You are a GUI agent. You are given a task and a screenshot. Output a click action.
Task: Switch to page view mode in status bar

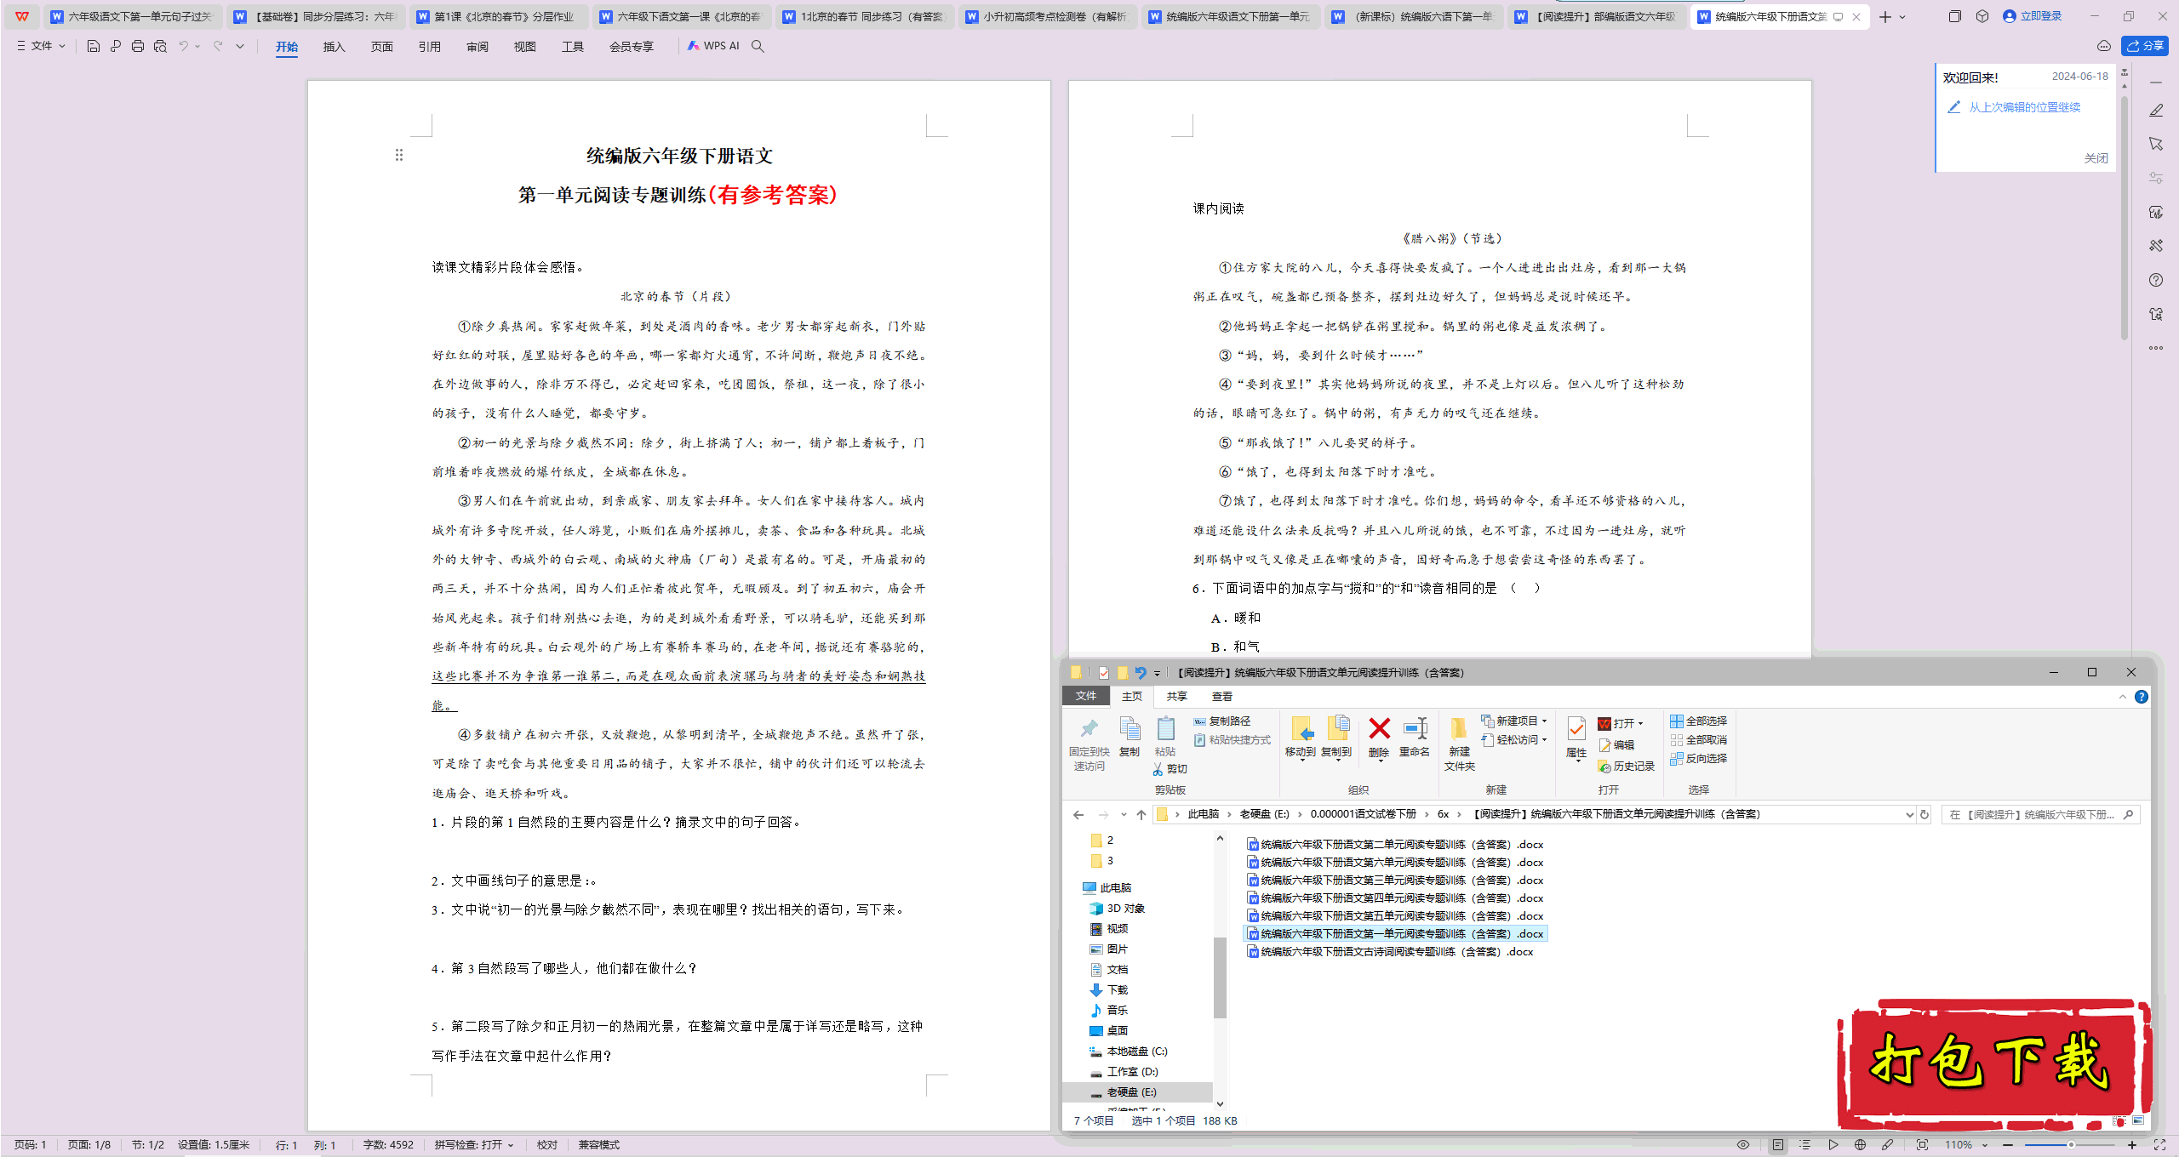point(1777,1145)
